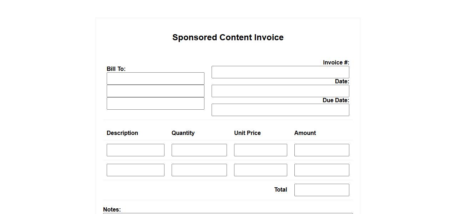This screenshot has height=214, width=456.
Task: Select the first row Unit Price field
Action: point(260,150)
